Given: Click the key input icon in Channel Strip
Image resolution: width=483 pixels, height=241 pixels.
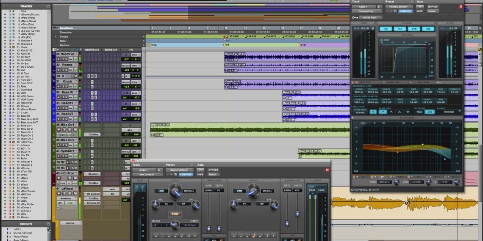Looking at the screenshot, I should (x=355, y=17).
